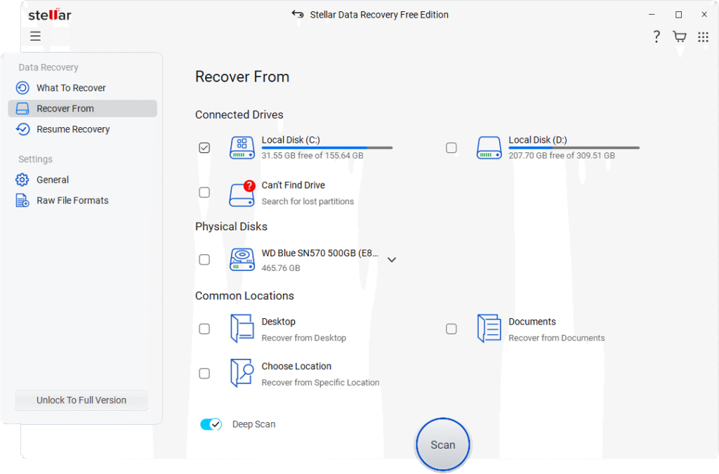Check the Local Disk (D:) checkbox
Viewport: 719px width, 474px height.
tap(451, 147)
